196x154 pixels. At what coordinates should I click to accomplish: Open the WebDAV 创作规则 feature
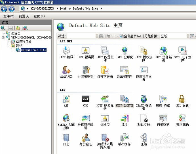pos(66,122)
